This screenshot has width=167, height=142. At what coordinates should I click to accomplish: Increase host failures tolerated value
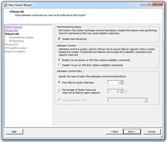click(122, 81)
